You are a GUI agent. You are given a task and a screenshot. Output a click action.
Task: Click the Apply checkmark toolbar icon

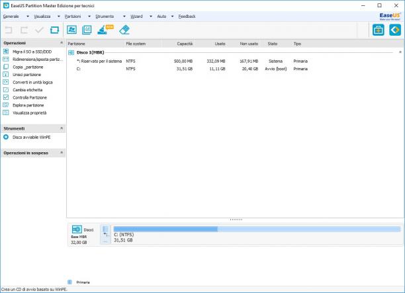[39, 30]
